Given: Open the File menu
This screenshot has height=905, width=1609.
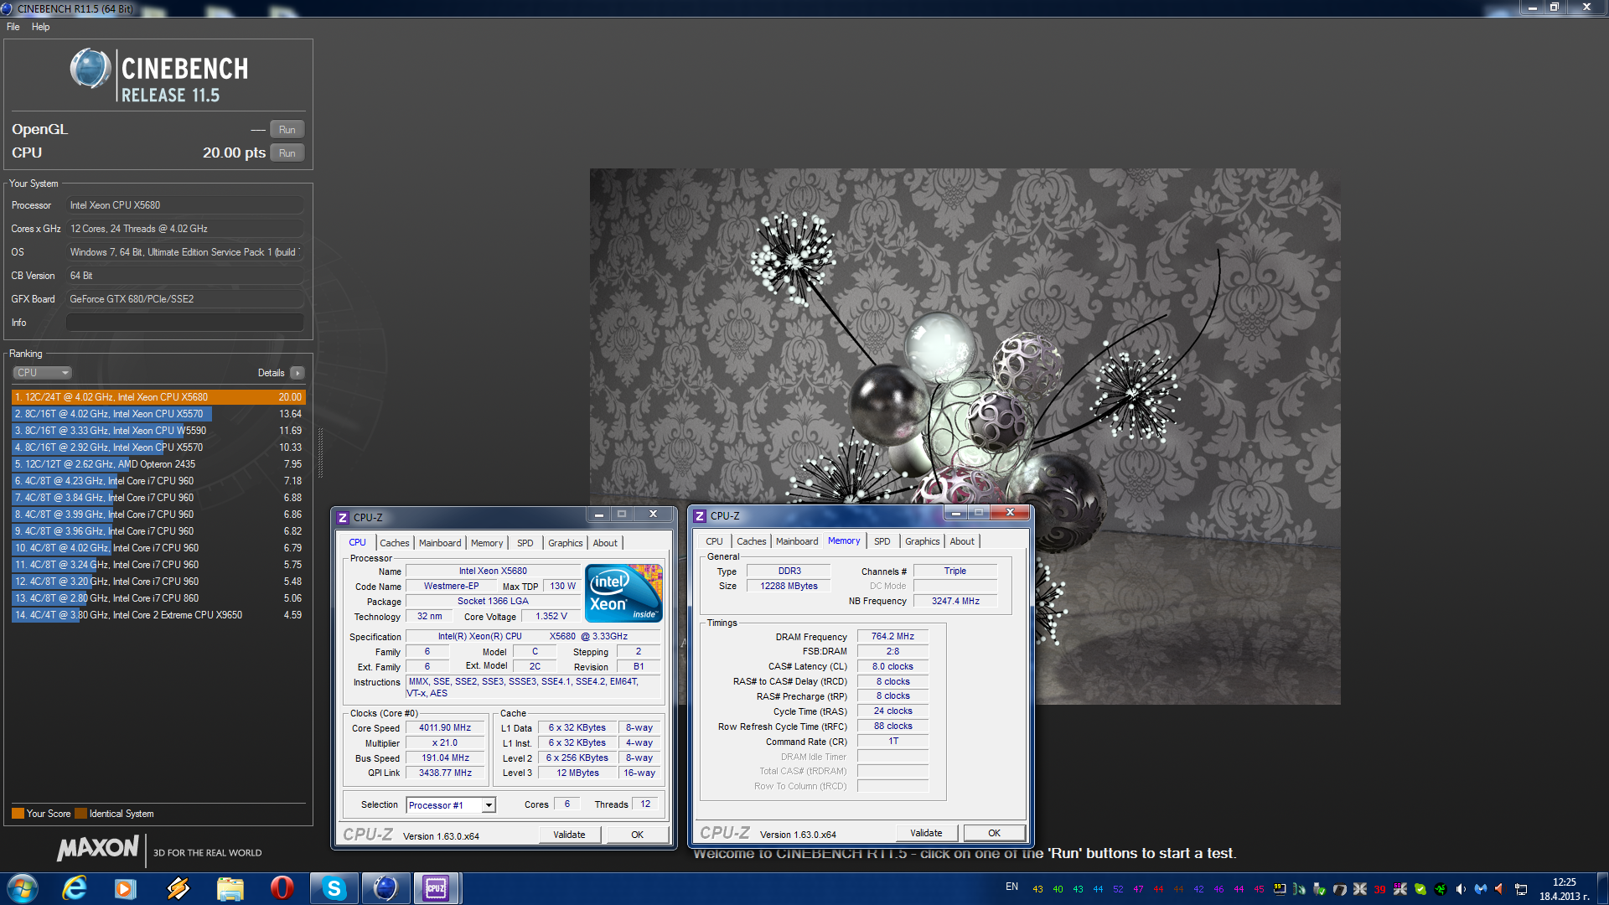Looking at the screenshot, I should point(13,27).
